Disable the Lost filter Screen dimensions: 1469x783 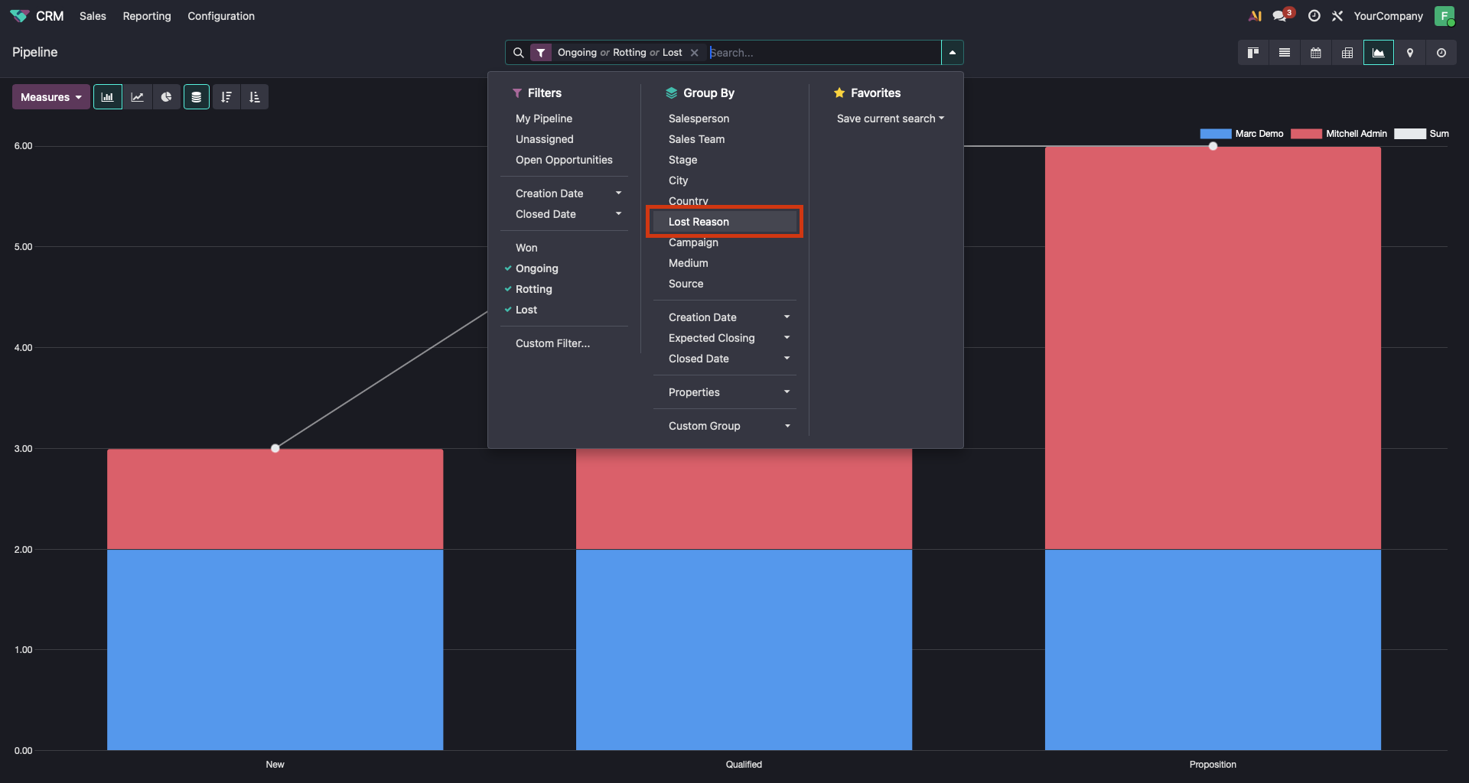[526, 310]
